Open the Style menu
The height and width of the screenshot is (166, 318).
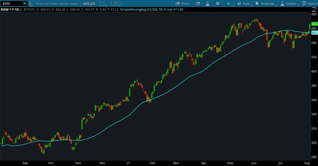pyautogui.click(x=244, y=4)
